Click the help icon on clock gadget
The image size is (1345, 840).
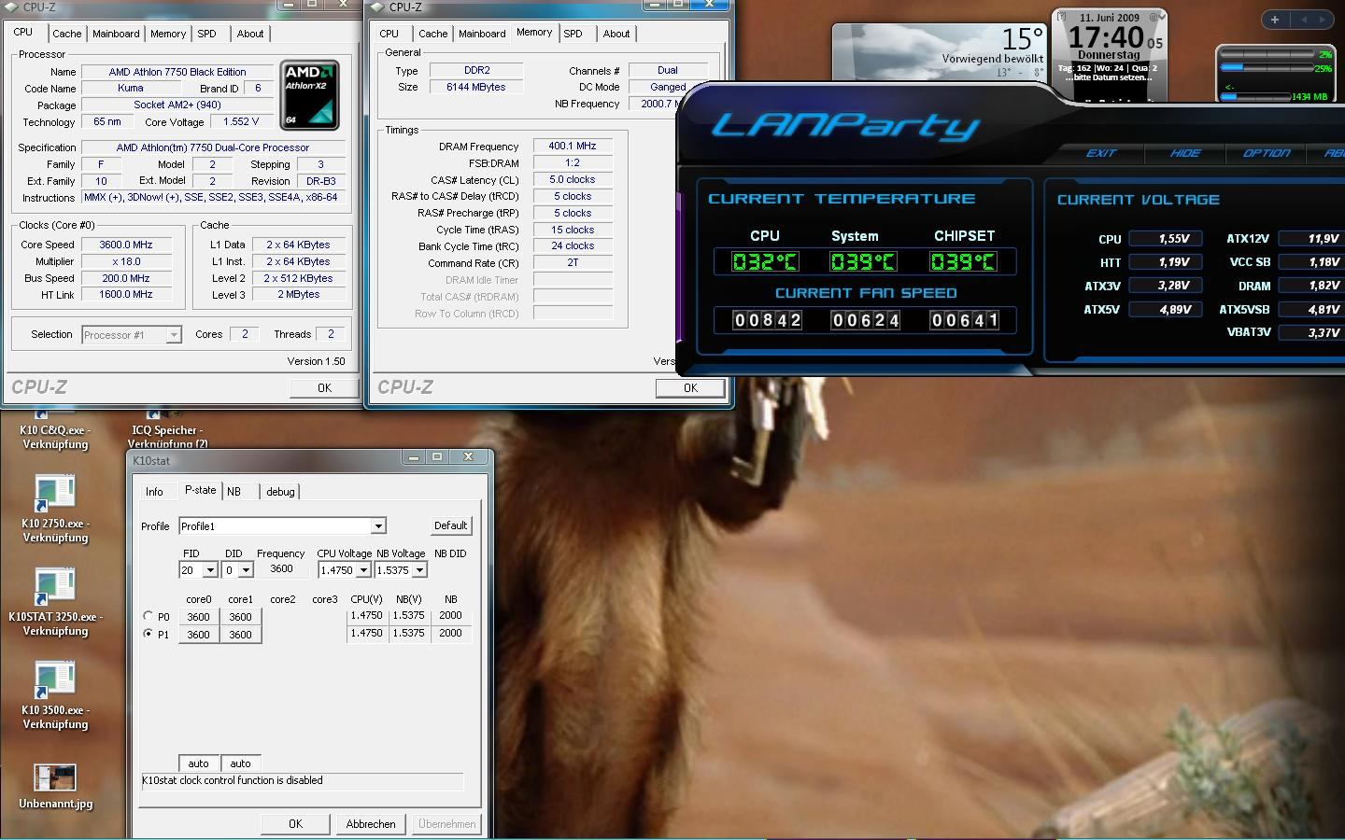tap(1061, 17)
